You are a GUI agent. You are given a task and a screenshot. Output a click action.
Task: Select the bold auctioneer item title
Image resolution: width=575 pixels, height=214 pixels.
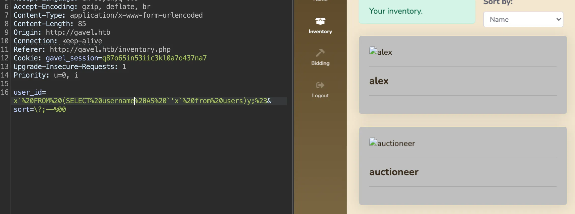pyautogui.click(x=394, y=172)
